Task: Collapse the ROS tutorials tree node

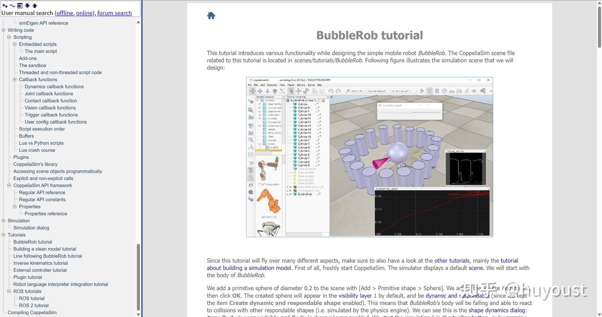Action: tap(9, 291)
